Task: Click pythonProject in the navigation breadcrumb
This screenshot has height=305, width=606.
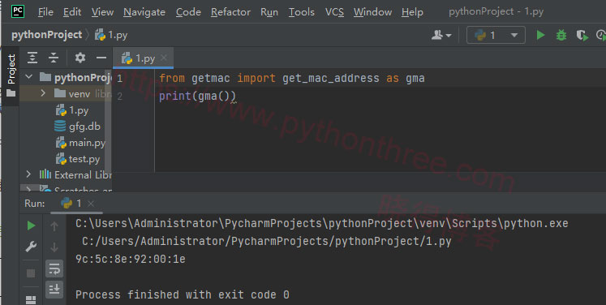Action: coord(47,35)
